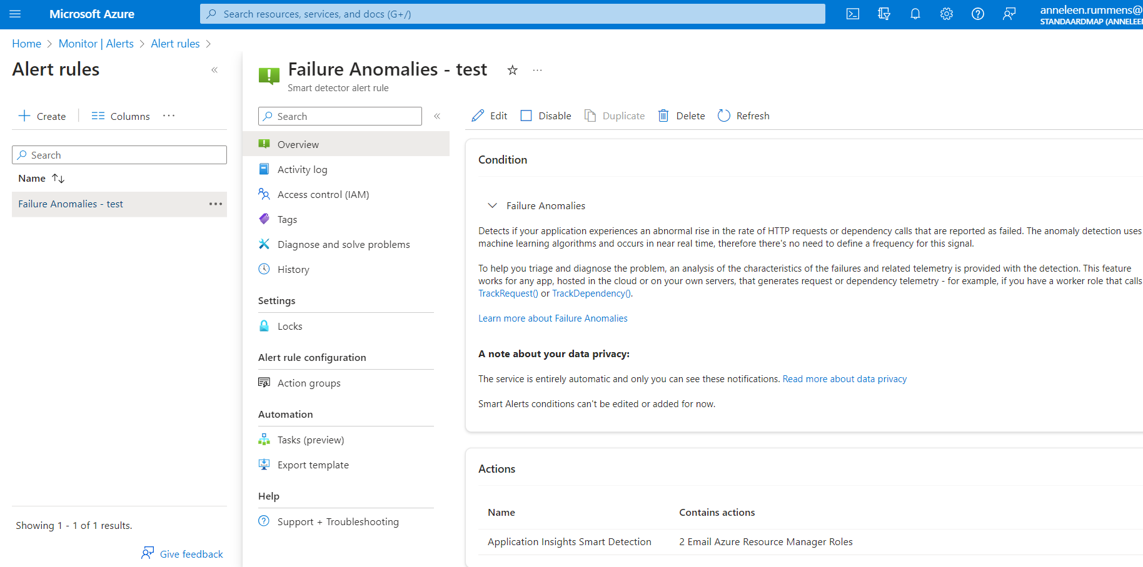Screen dimensions: 1143x567
Task: Refresh the alert rule view
Action: [x=743, y=116]
